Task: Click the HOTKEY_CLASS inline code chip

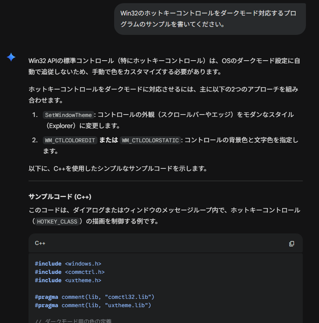Action: tap(57, 222)
